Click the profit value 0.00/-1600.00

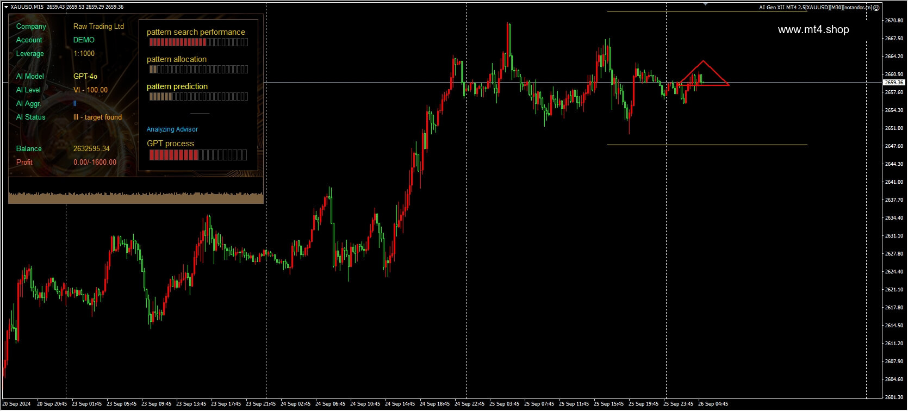coord(95,162)
